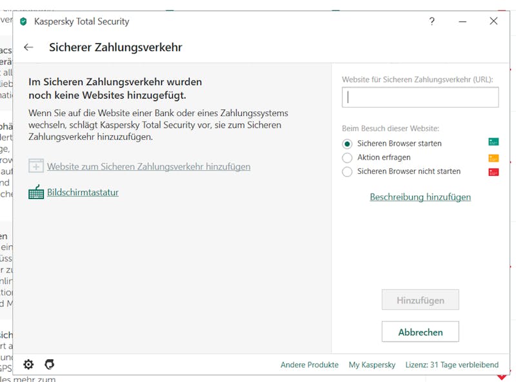
Task: Click the add website plus icon
Action: click(x=36, y=166)
